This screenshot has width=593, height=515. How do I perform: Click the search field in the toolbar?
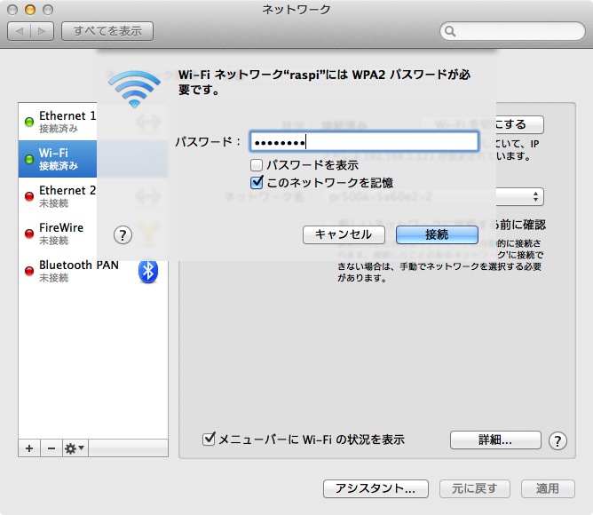click(x=511, y=32)
